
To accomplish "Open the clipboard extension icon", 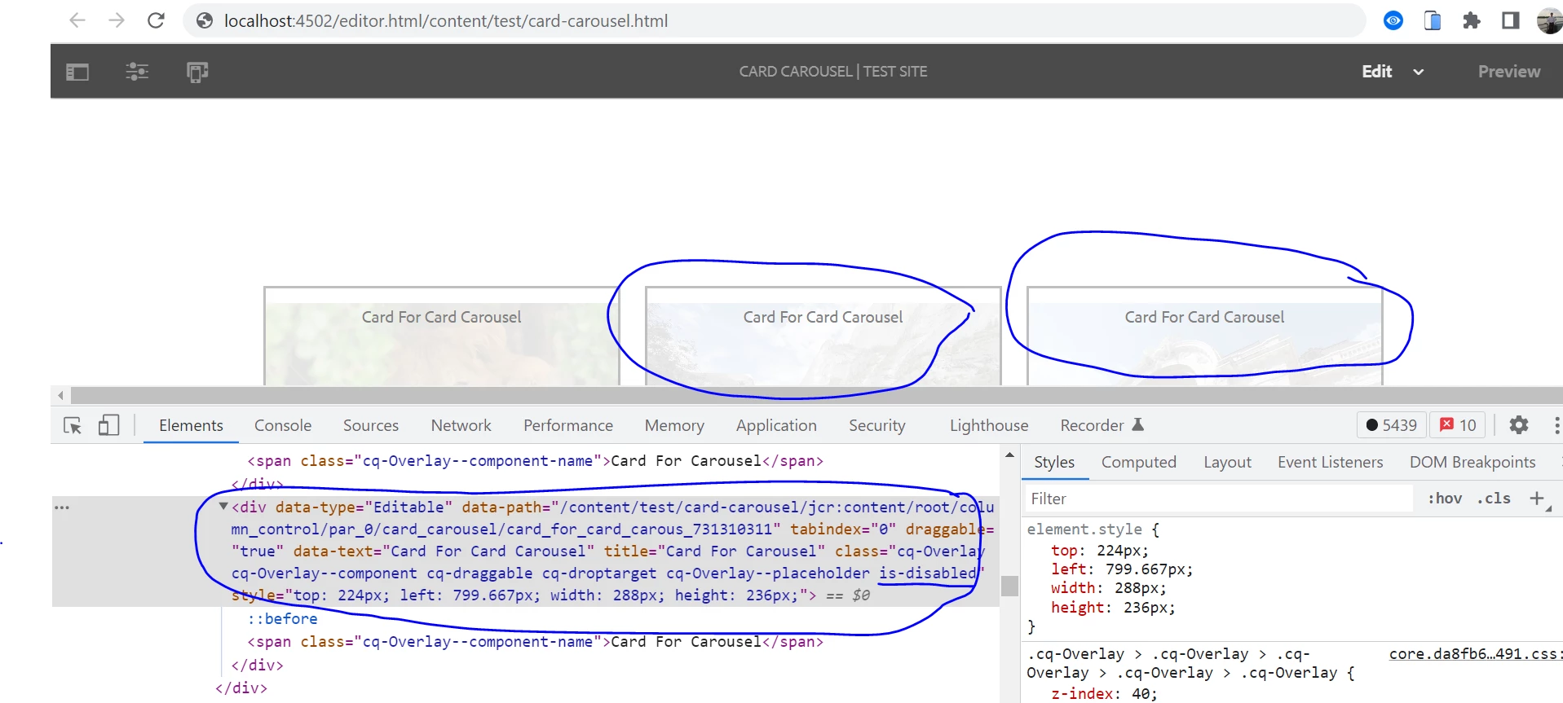I will (1433, 20).
